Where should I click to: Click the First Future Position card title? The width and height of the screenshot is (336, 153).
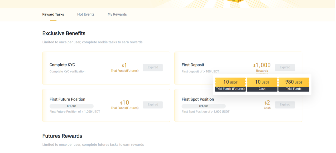click(x=67, y=99)
